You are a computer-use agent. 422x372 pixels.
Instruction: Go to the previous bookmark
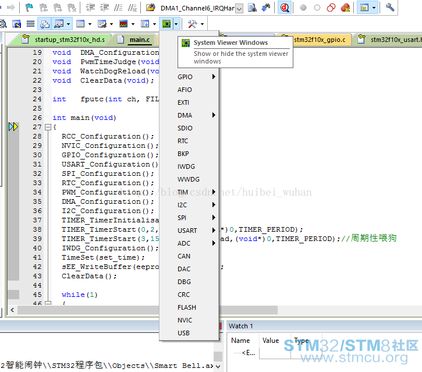click(x=43, y=8)
